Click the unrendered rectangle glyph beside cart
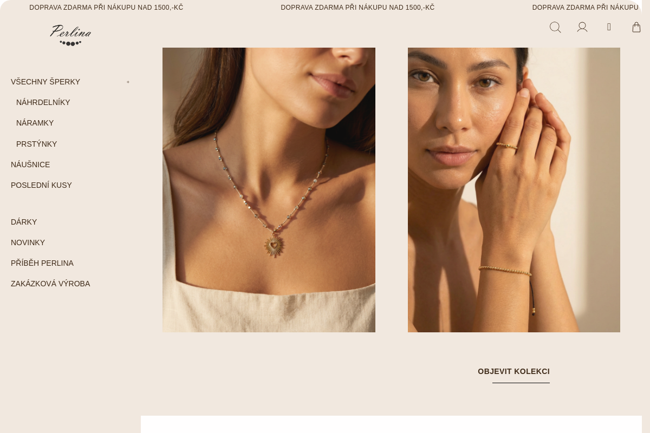Viewport: 650px width, 433px height. click(609, 27)
